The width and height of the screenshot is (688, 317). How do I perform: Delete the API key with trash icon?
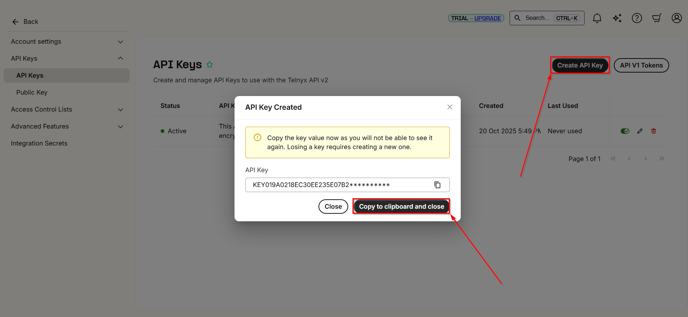(654, 131)
